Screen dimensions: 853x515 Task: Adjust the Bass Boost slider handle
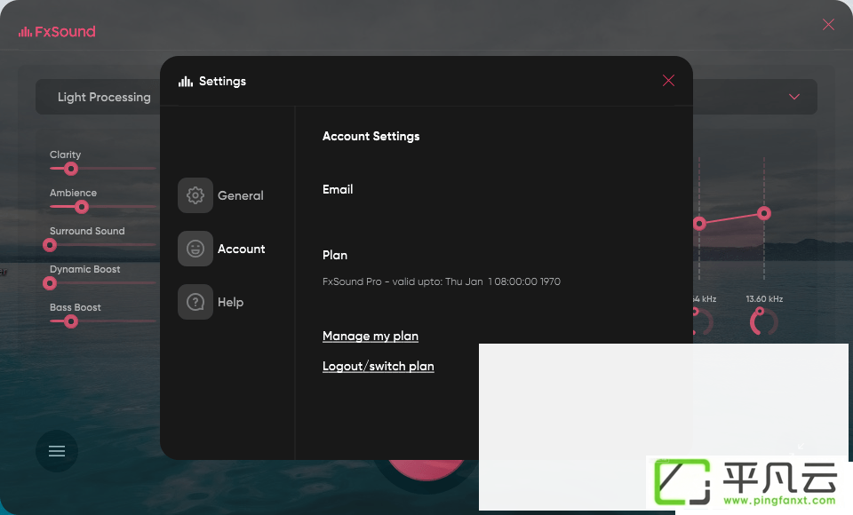pyautogui.click(x=71, y=321)
